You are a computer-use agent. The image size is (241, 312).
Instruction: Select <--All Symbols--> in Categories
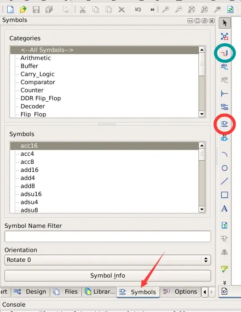coord(105,50)
